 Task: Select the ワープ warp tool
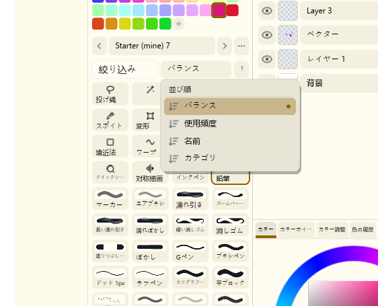147,146
